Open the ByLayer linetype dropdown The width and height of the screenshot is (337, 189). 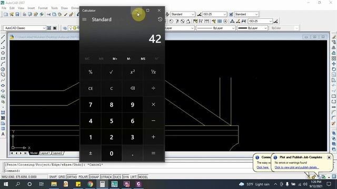point(233,28)
